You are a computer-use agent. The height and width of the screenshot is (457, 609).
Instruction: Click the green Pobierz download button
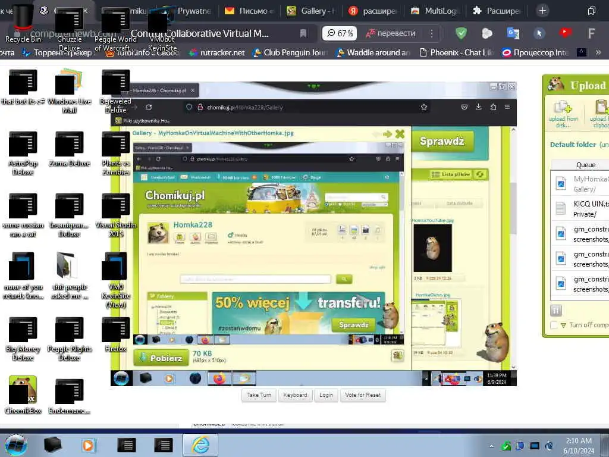[x=161, y=358]
